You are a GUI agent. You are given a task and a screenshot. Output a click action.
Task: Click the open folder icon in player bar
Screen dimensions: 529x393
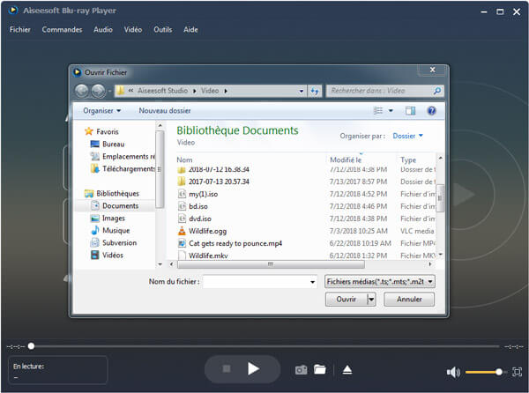(x=320, y=370)
